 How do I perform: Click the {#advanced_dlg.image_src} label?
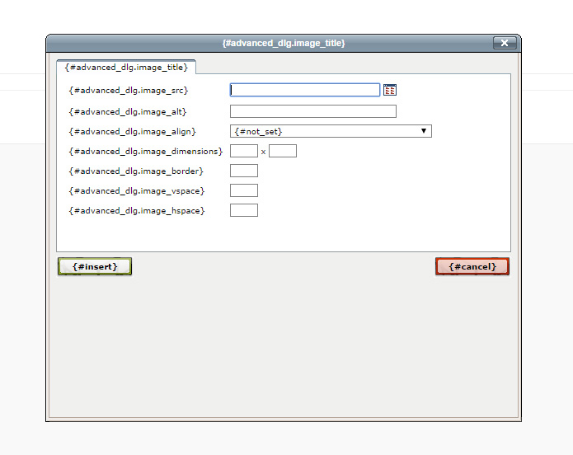(x=129, y=90)
